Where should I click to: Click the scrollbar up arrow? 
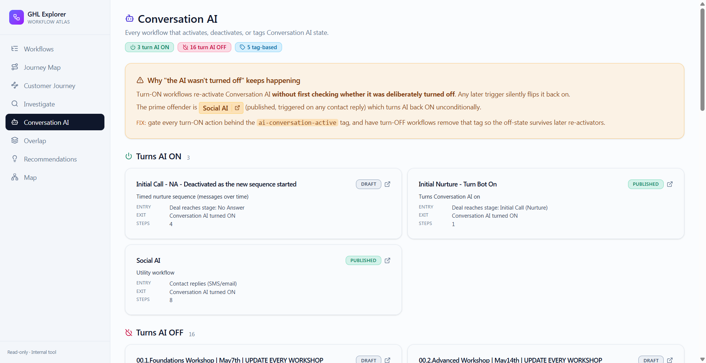tap(702, 4)
